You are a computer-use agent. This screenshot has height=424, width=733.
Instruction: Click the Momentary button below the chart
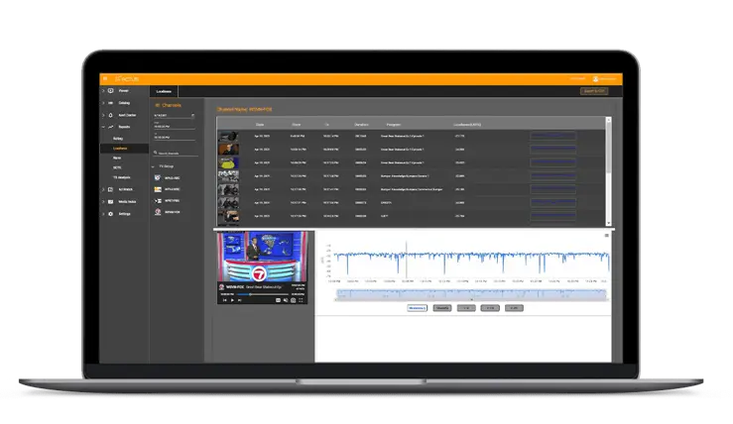(417, 308)
